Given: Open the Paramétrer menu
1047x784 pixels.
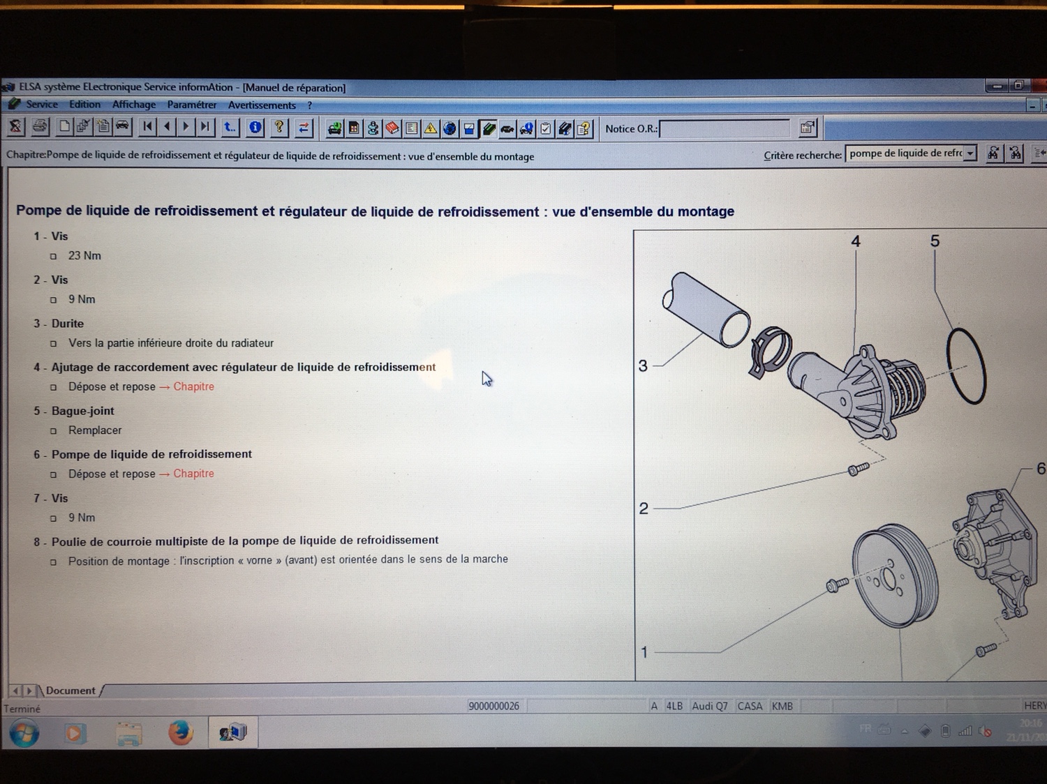Looking at the screenshot, I should (x=192, y=105).
